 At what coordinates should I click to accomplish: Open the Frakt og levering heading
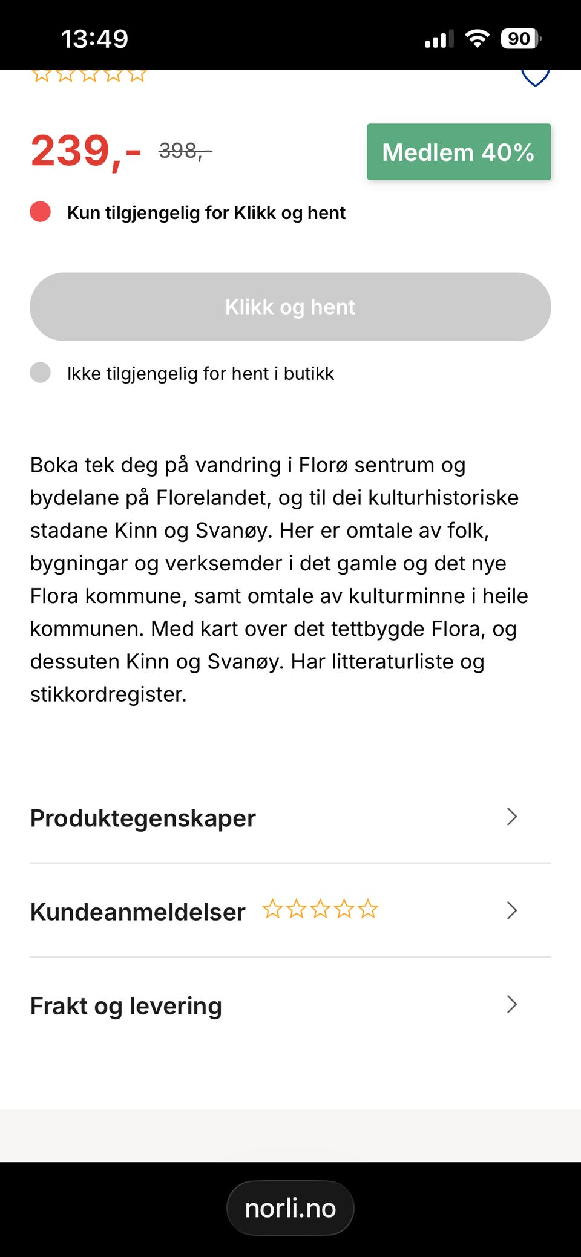pyautogui.click(x=126, y=1006)
